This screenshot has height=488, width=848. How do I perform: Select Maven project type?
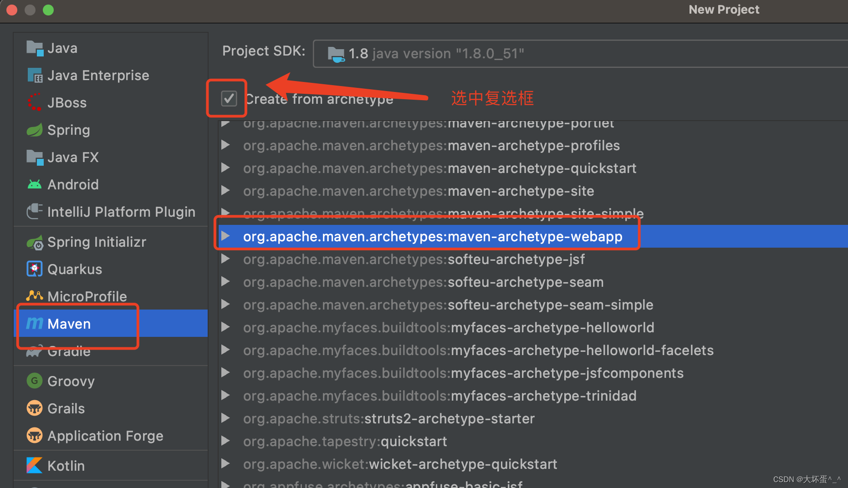(x=111, y=323)
